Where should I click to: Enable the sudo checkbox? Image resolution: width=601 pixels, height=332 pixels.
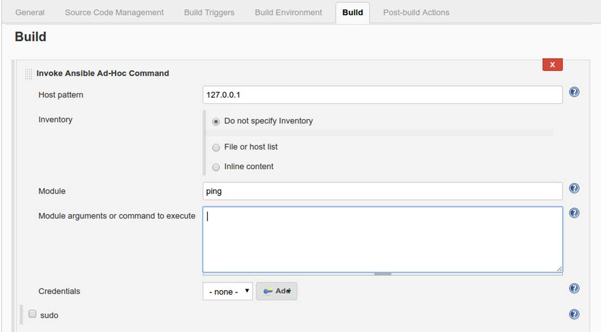33,314
